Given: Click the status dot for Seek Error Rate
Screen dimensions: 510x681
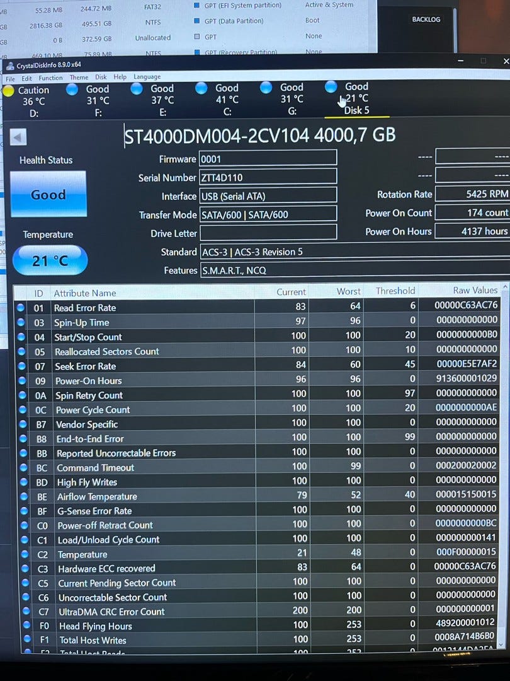Looking at the screenshot, I should point(21,366).
